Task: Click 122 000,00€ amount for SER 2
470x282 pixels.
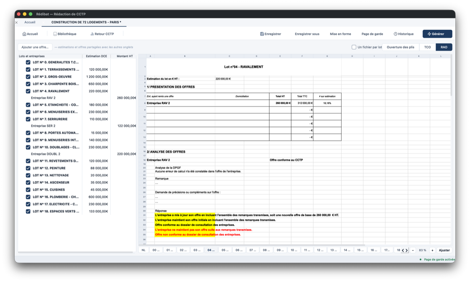Action: click(x=126, y=126)
